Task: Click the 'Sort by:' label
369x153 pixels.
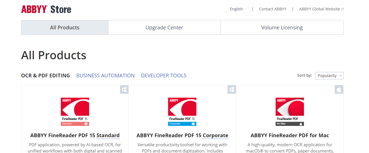Action: click(x=304, y=75)
